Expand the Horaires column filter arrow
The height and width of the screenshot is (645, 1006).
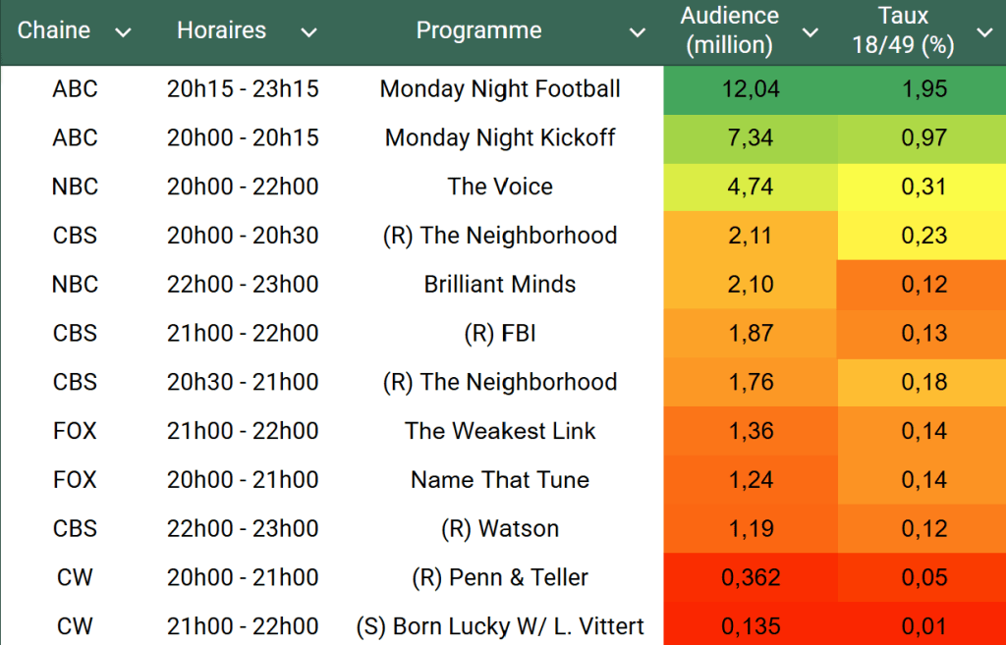click(308, 32)
